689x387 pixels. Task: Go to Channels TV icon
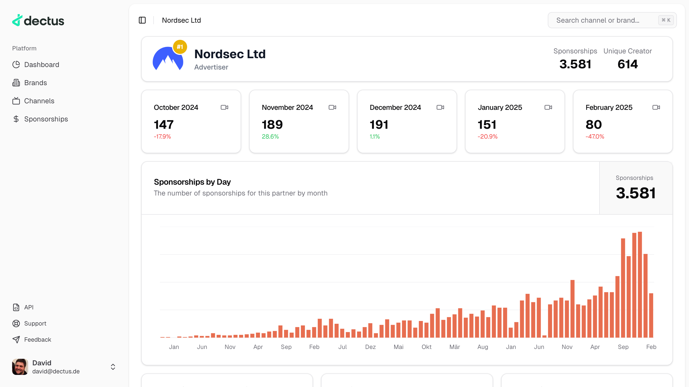16,101
